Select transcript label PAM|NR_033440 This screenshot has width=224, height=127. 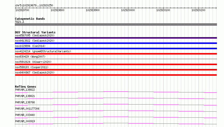(25, 115)
